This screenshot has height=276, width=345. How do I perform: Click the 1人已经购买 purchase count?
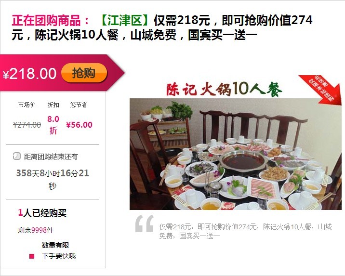click(x=42, y=213)
